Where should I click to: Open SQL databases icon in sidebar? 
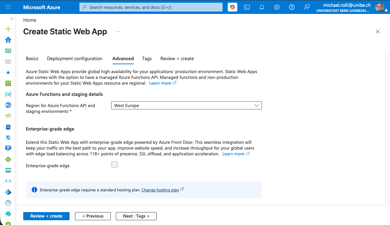point(8,127)
